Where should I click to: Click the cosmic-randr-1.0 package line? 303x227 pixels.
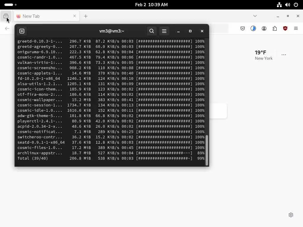[111, 57]
